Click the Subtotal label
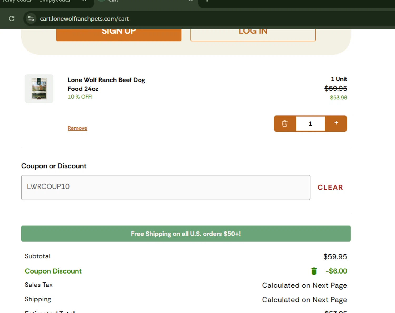This screenshot has height=313, width=395. [37, 256]
